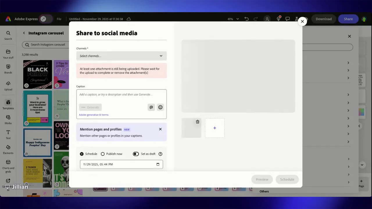
Task: Select the Publish now radio button
Action: tap(103, 154)
